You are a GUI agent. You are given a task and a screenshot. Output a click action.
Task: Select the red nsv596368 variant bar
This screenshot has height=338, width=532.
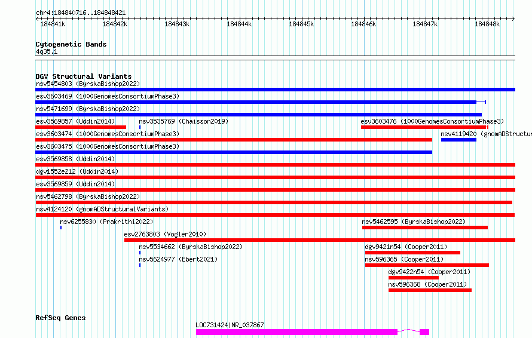[430, 290]
